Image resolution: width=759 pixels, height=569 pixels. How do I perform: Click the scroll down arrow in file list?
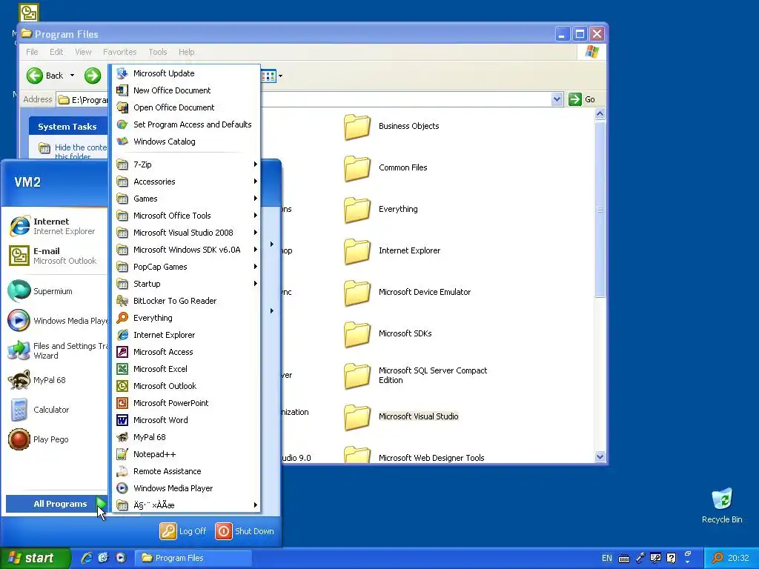600,456
